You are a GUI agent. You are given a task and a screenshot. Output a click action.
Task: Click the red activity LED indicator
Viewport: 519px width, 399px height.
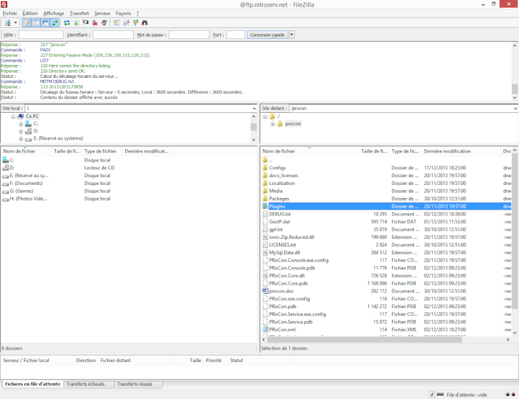click(513, 394)
